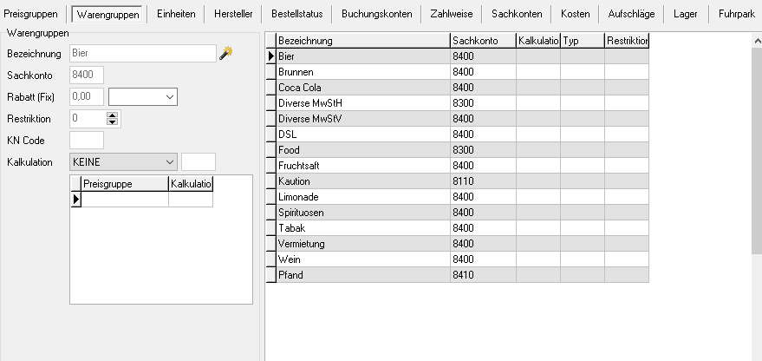Click the Bezeichnung column header in grid
Screen dimensions: 762x361
tap(362, 41)
